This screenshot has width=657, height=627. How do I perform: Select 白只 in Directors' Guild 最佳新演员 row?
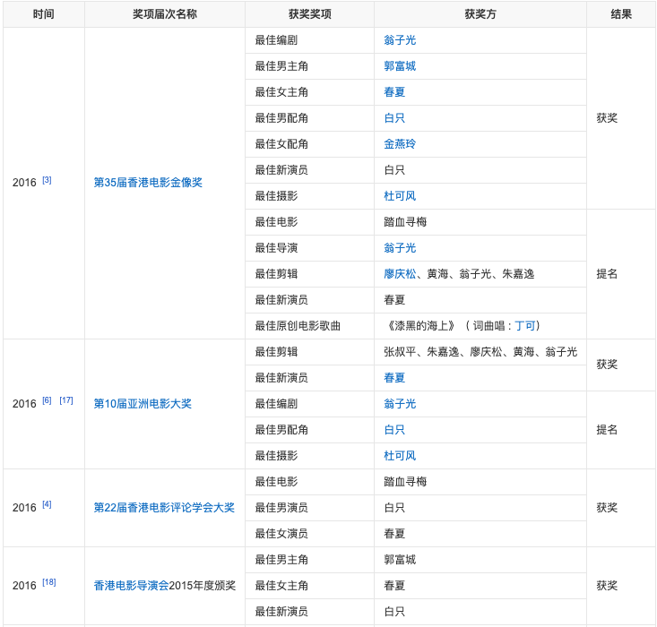tap(394, 612)
